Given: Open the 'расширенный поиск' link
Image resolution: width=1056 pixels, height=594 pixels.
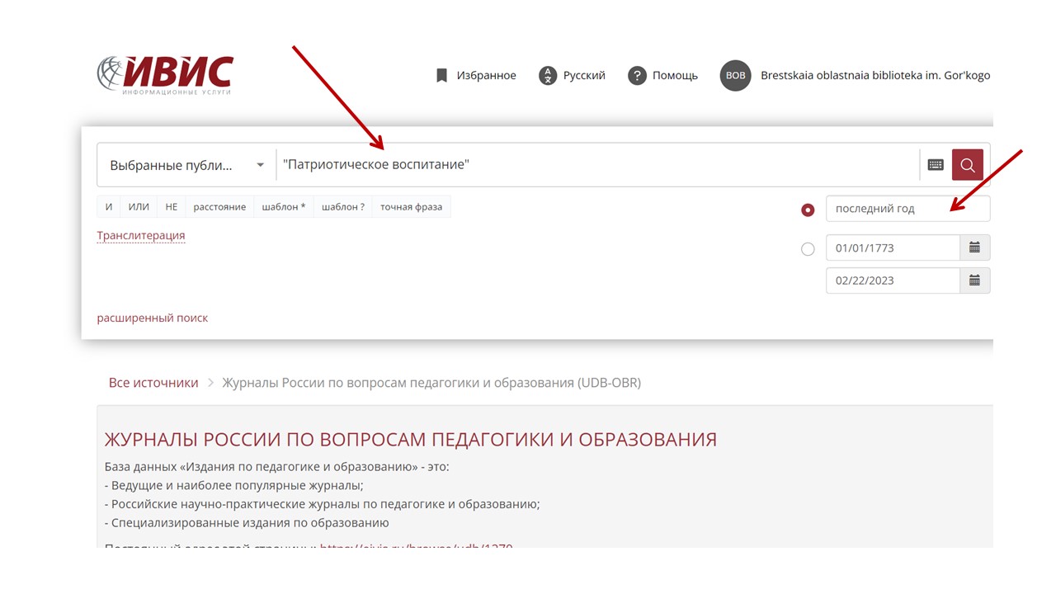Looking at the screenshot, I should coord(153,318).
